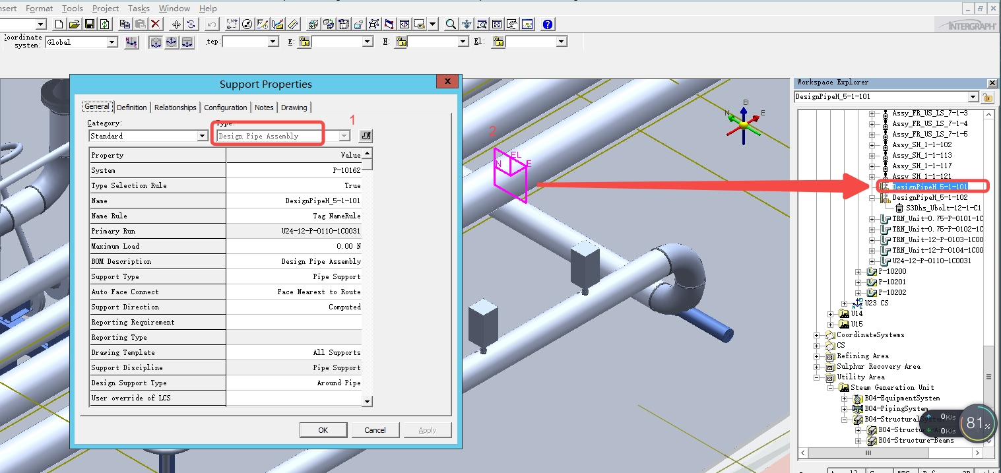Open the Category Standard dropdown
Viewport: 1001px width, 473px height.
[203, 136]
